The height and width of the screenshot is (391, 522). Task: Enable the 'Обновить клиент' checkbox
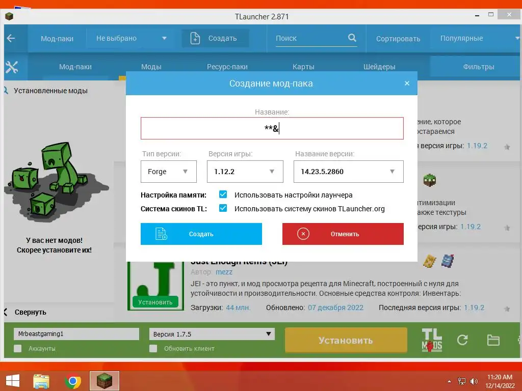click(153, 348)
